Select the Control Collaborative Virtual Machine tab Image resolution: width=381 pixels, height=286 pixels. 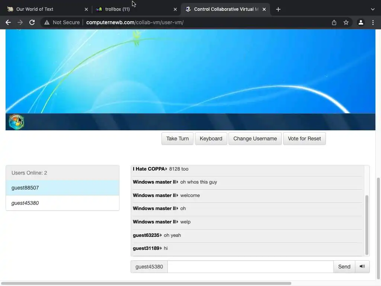225,9
